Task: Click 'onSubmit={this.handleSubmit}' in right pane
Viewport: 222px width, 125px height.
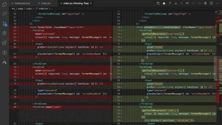Action: coord(162,27)
